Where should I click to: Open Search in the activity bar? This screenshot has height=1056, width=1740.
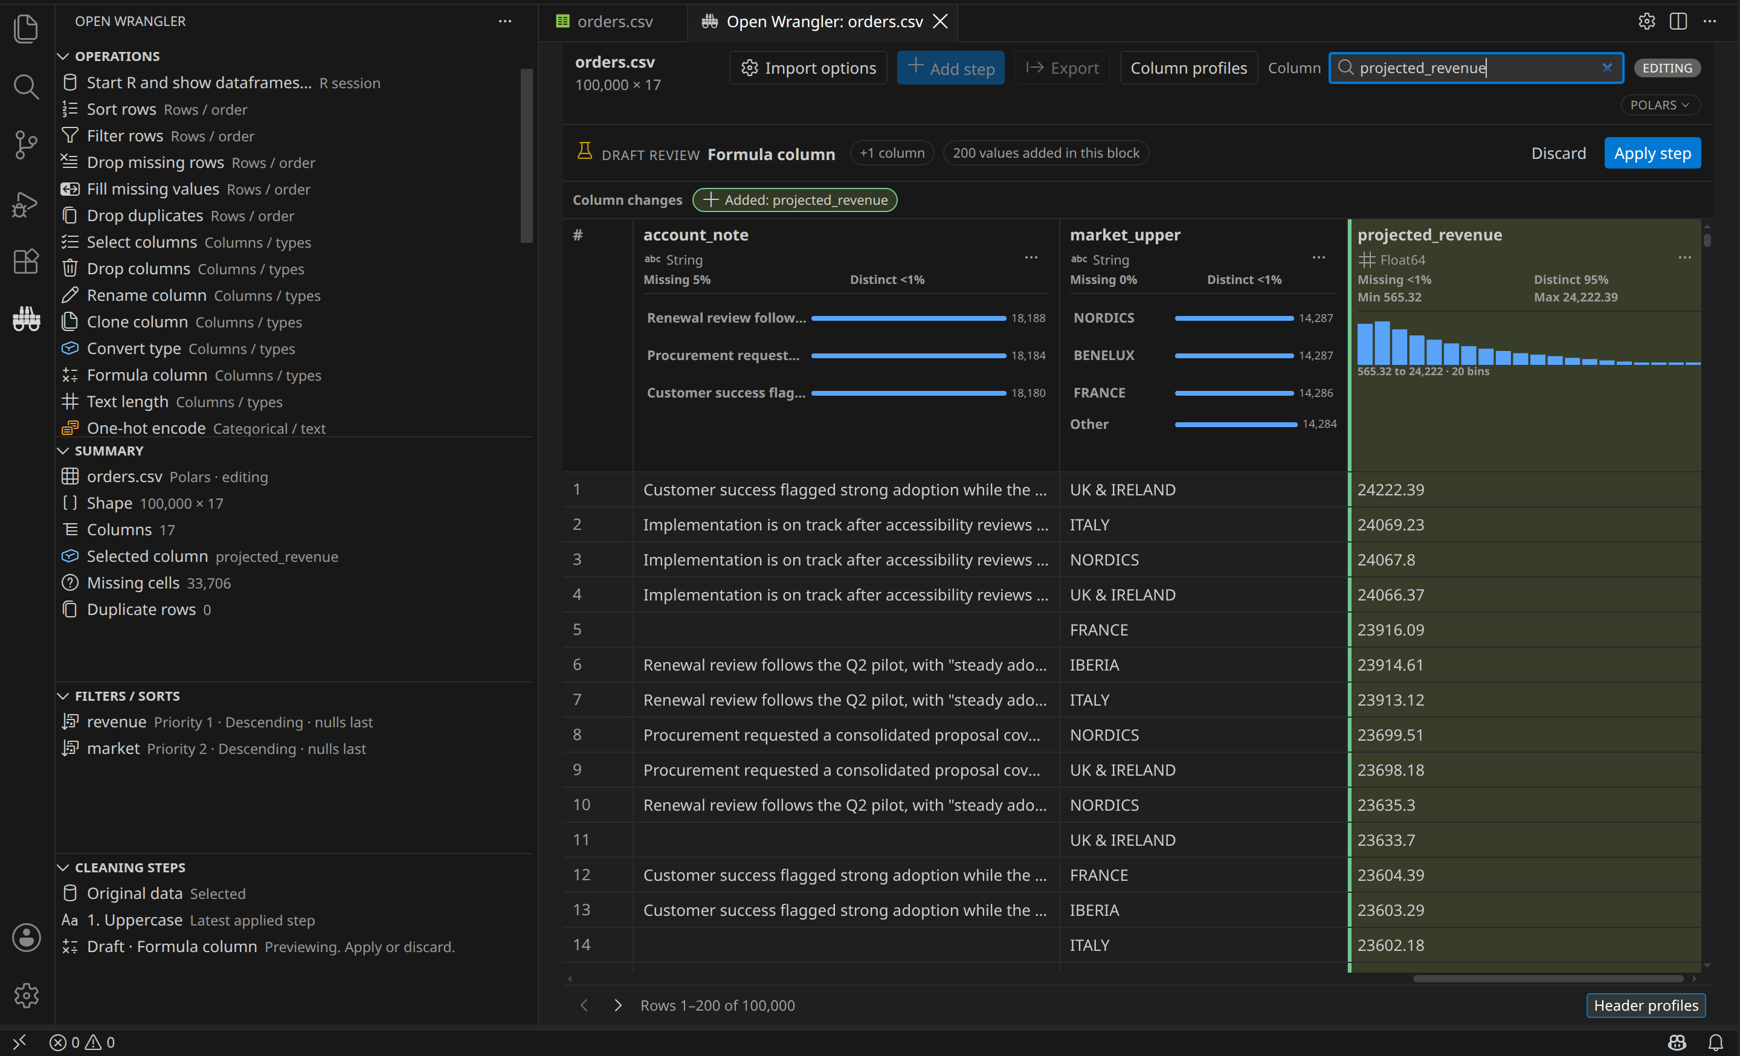pos(26,86)
